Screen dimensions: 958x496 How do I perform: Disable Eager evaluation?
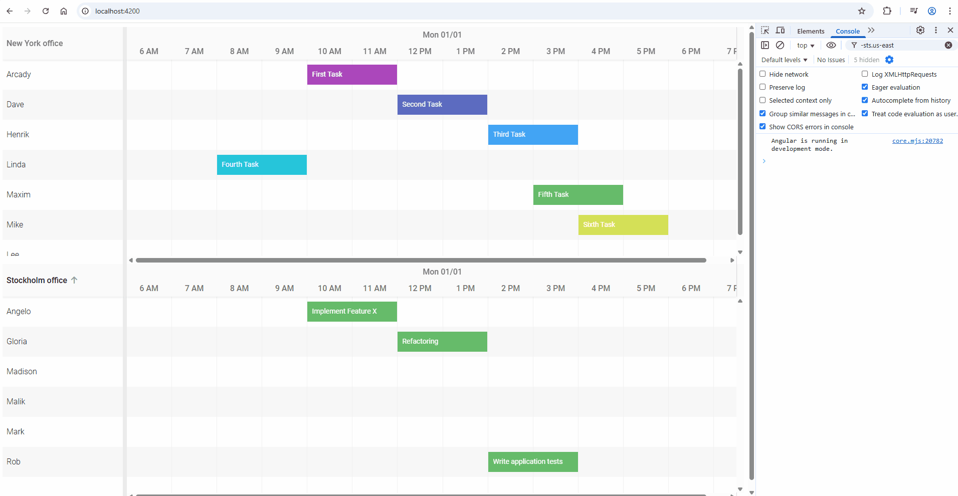point(865,86)
